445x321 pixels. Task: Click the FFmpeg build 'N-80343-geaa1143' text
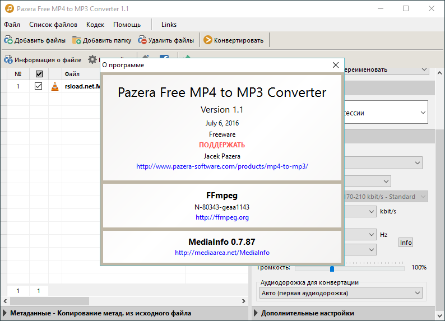[222, 207]
